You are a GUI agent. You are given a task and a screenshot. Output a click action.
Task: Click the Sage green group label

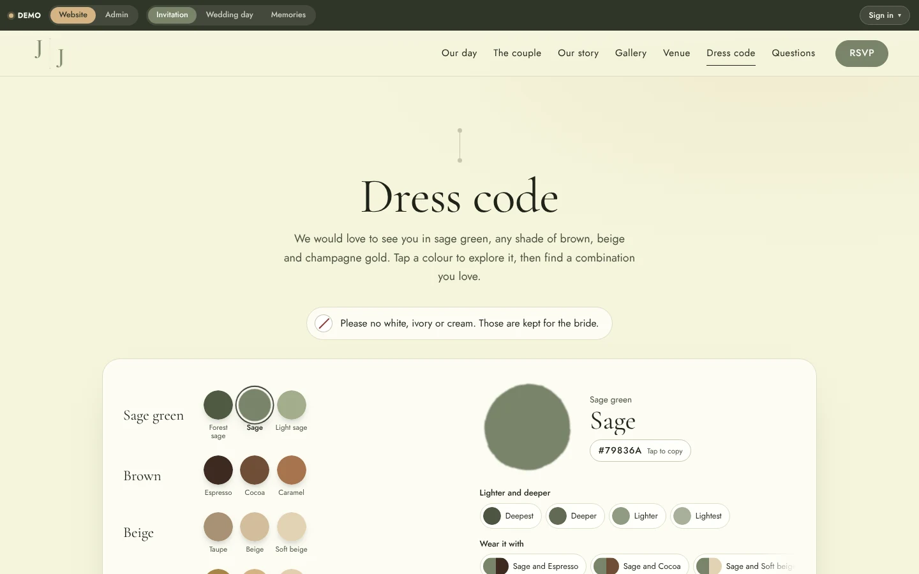(153, 416)
